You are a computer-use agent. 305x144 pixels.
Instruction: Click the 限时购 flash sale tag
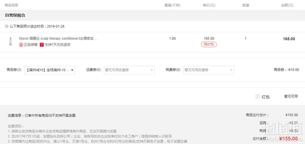click(209, 44)
